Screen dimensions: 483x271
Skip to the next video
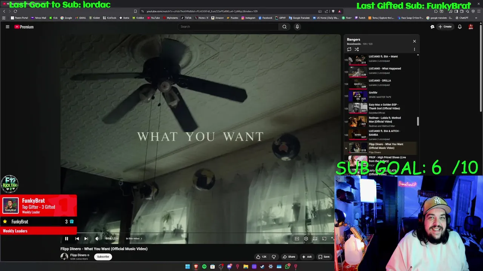pos(86,239)
